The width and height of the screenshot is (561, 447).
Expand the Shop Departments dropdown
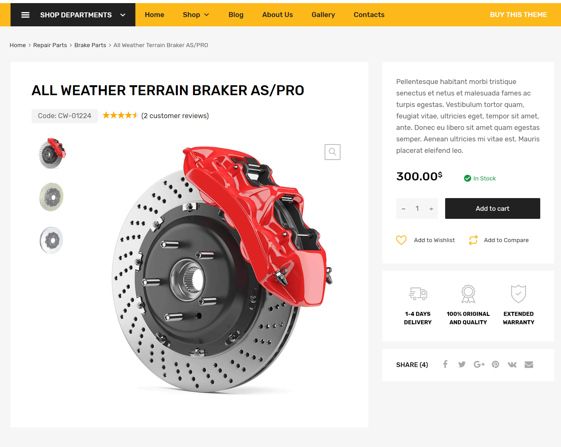coord(123,15)
